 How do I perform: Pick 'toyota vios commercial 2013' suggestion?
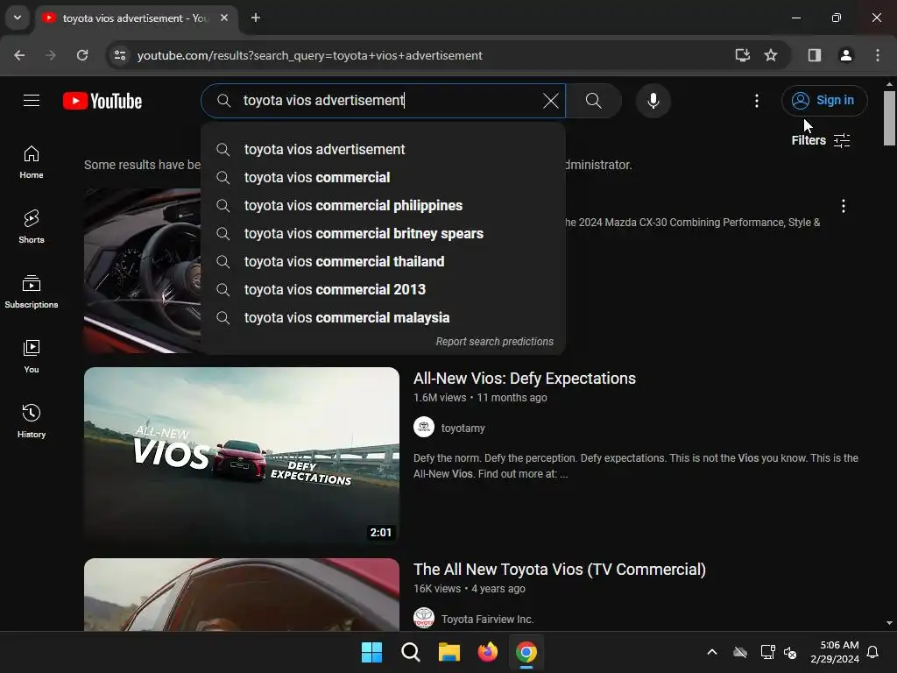pyautogui.click(x=383, y=289)
